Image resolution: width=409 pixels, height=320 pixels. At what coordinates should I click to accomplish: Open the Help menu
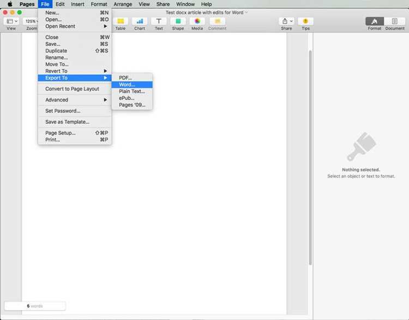point(206,4)
